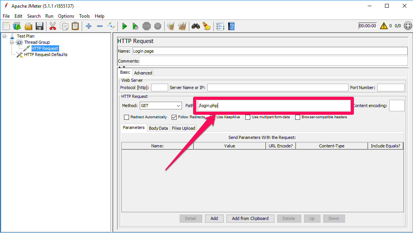Screen dimensions: 413x233
Task: Click Start no pauses icon
Action: click(x=135, y=26)
